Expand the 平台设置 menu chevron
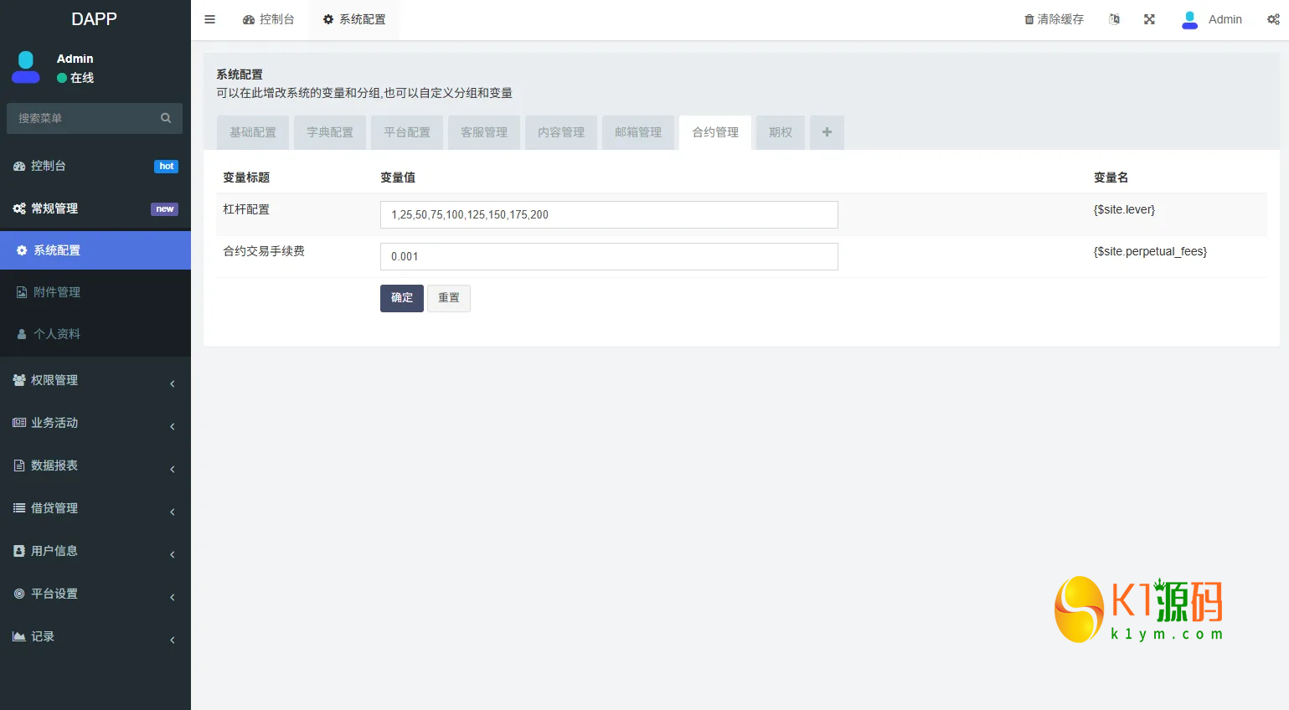Viewport: 1289px width, 710px height. [x=173, y=597]
